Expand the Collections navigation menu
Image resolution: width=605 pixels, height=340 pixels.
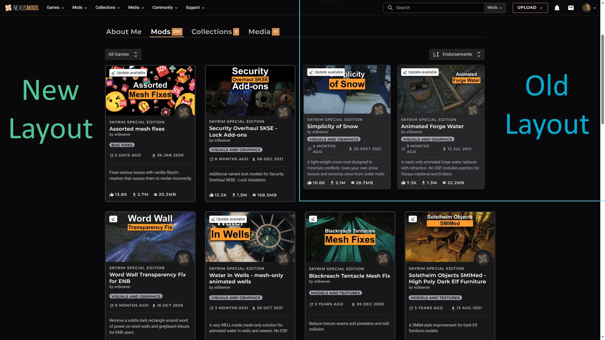pyautogui.click(x=107, y=8)
